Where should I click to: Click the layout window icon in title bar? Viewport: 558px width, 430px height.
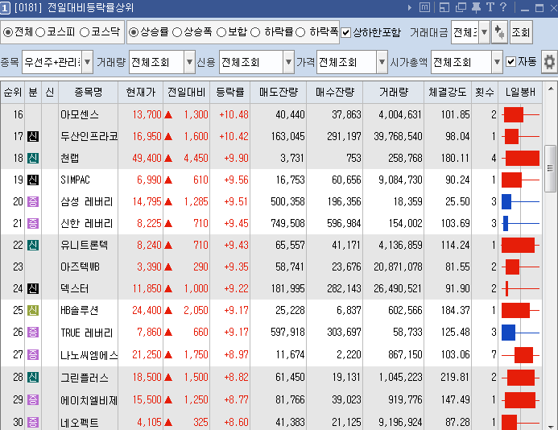[444, 7]
